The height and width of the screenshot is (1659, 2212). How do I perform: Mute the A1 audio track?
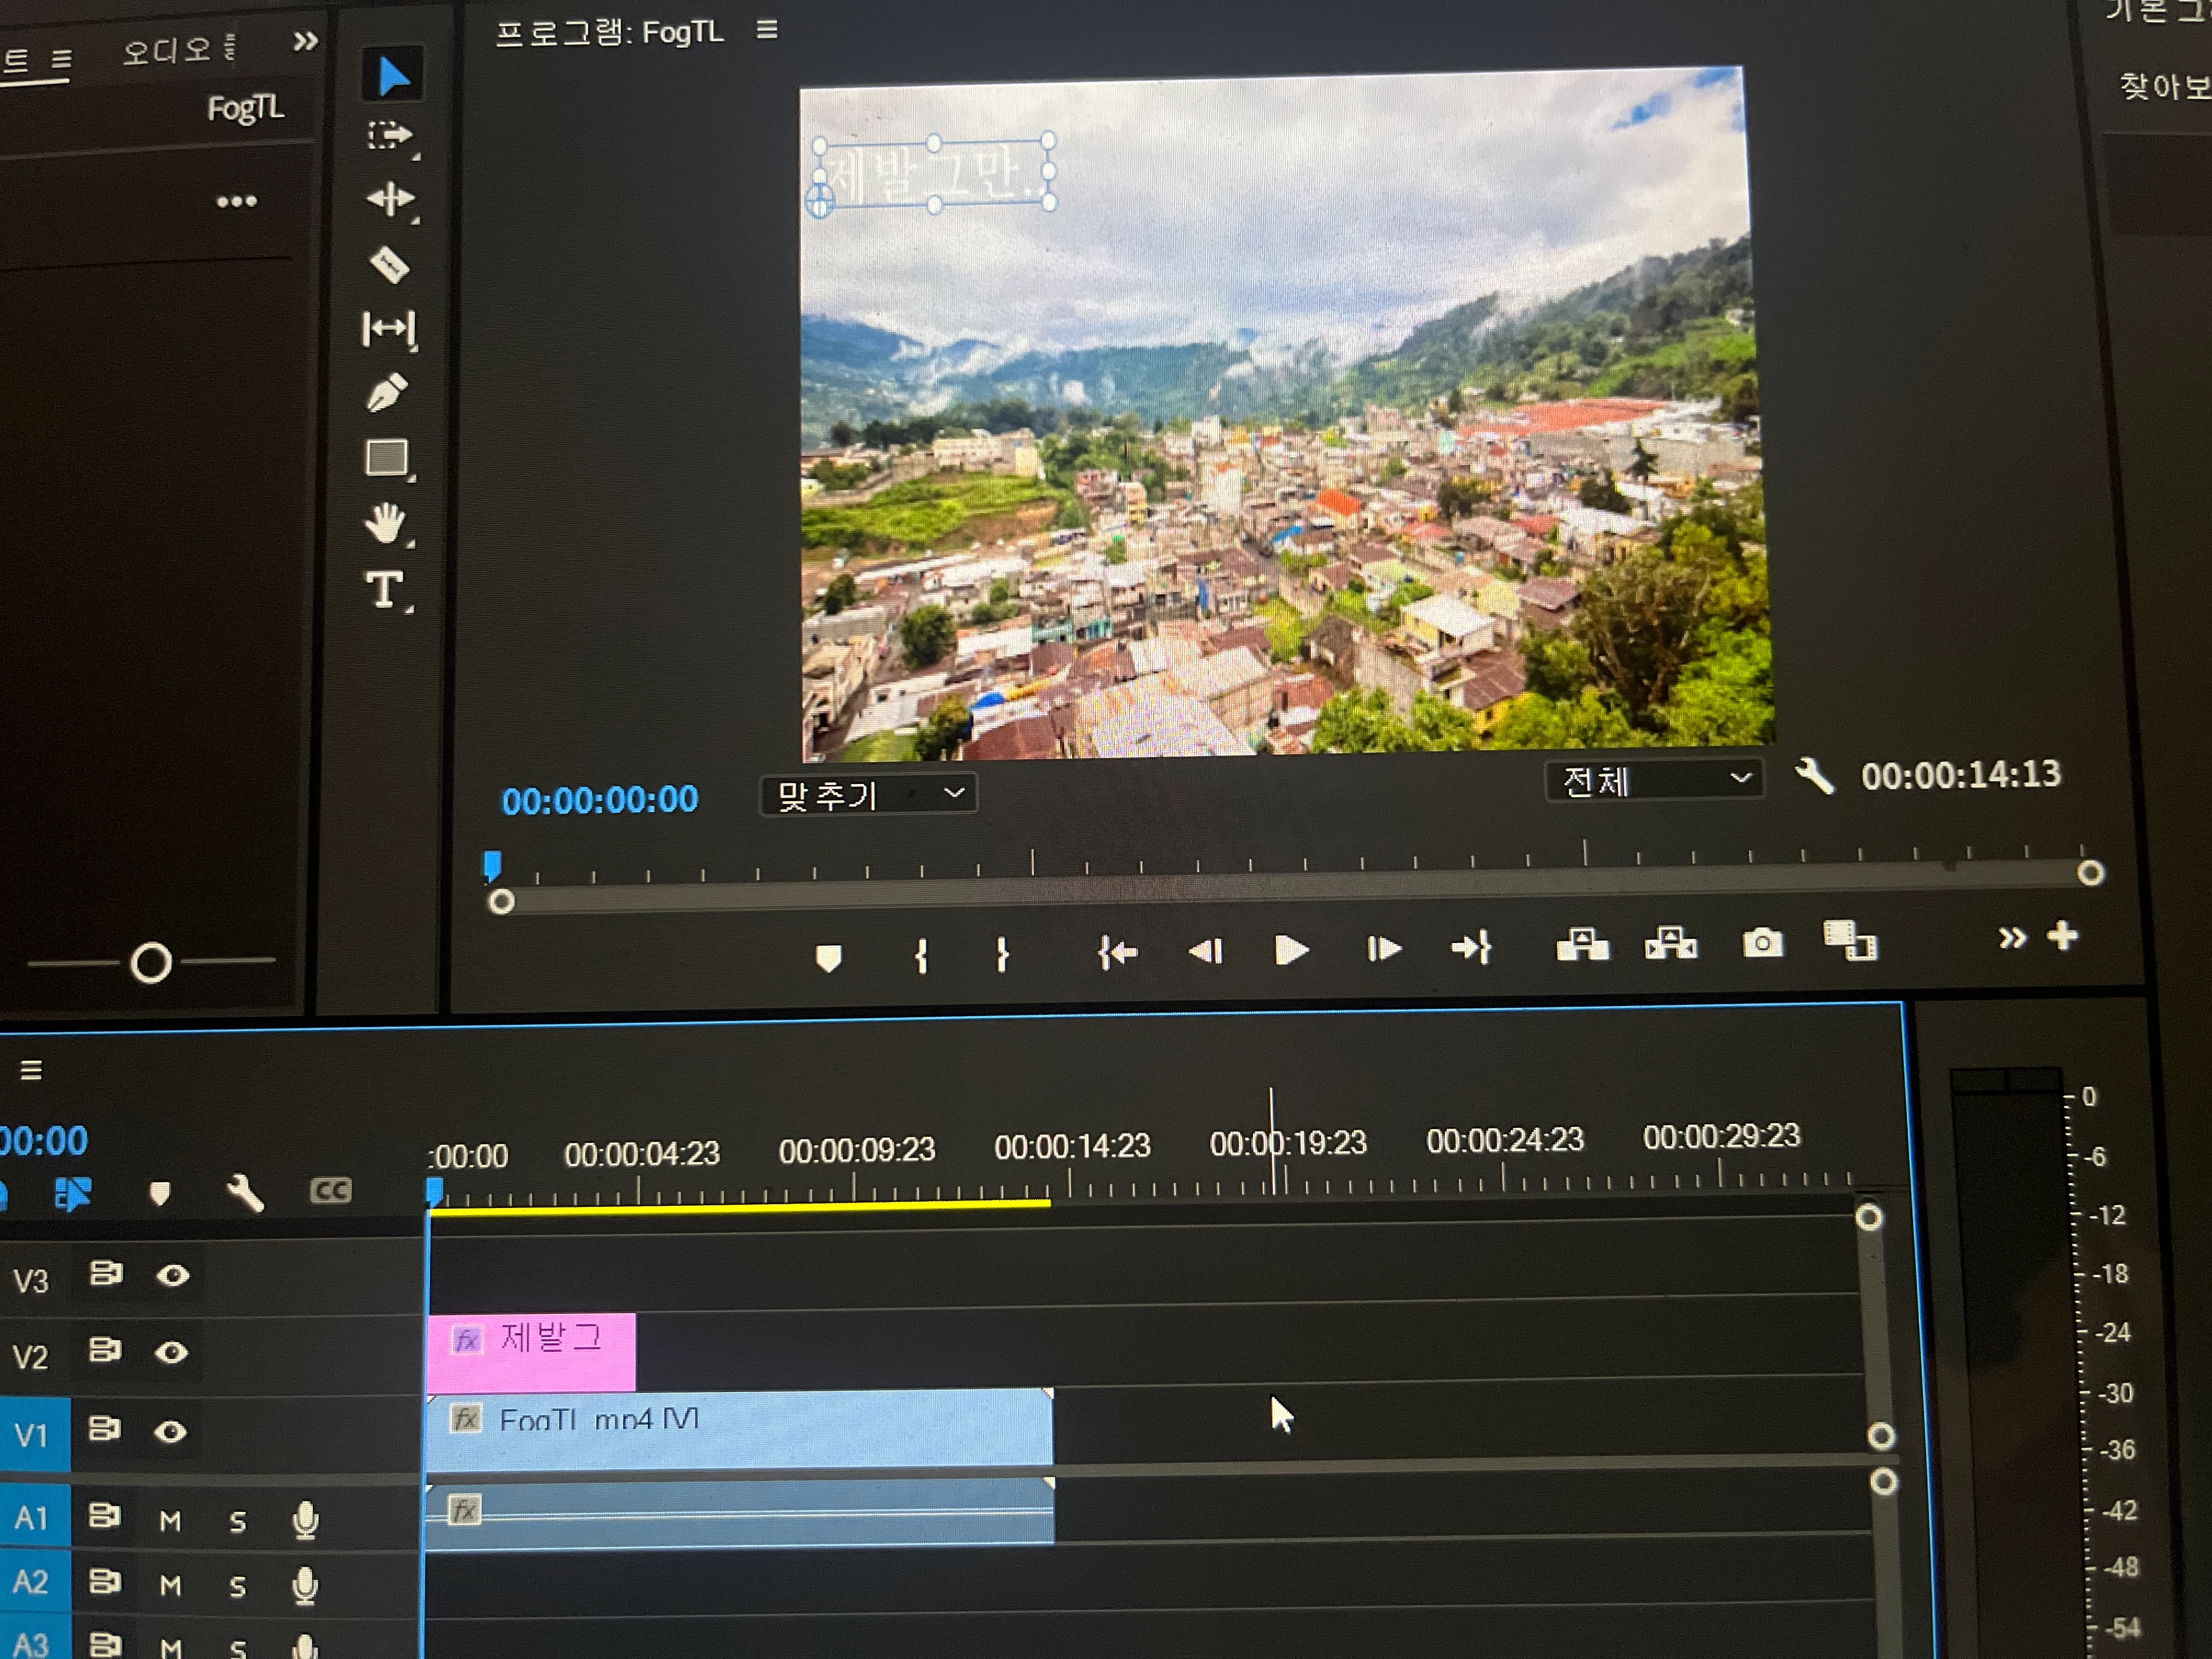point(170,1521)
